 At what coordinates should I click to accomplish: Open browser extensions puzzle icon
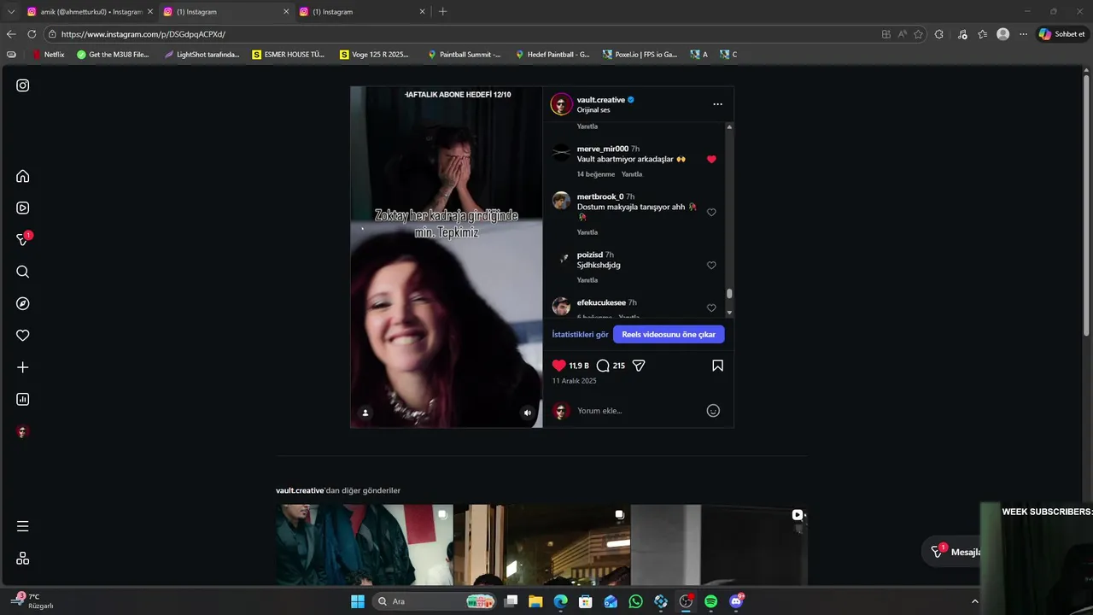(x=939, y=34)
